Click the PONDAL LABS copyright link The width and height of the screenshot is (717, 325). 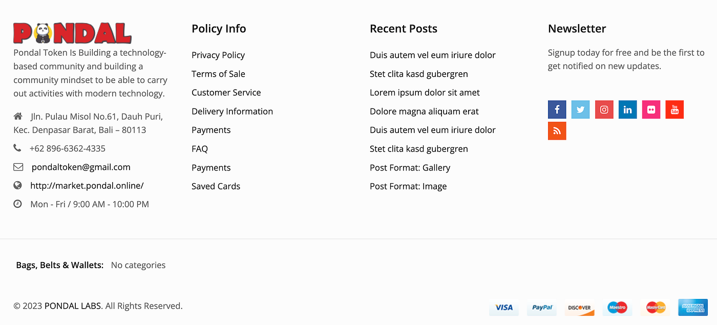point(73,306)
